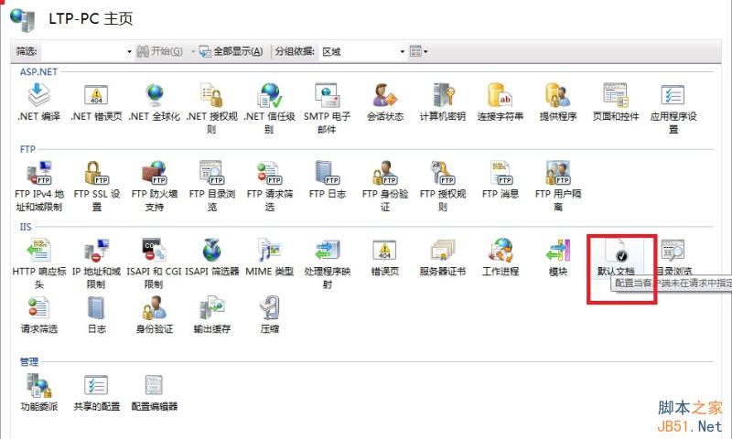732x439 pixels.
Task: Open FTP 防火墙支持 icon
Action: pos(154,174)
